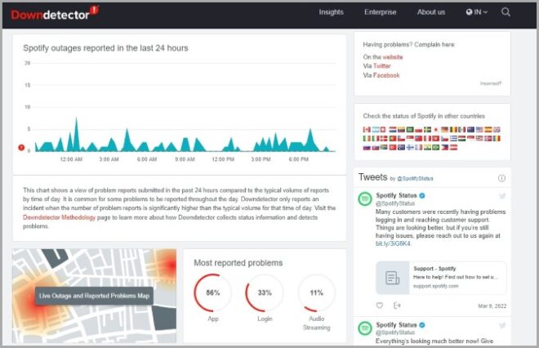Select the Colombia flag
This screenshot has height=348, width=539.
402,130
